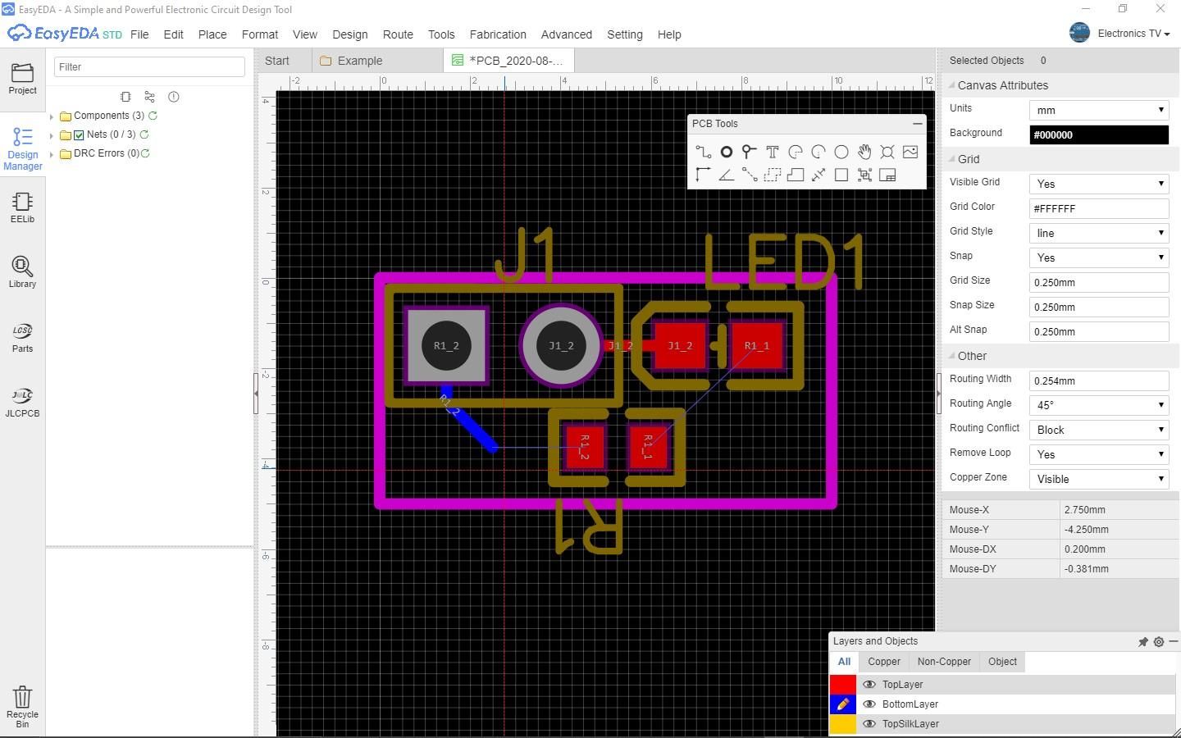
Task: Toggle visibility of the TopLayer
Action: (869, 684)
